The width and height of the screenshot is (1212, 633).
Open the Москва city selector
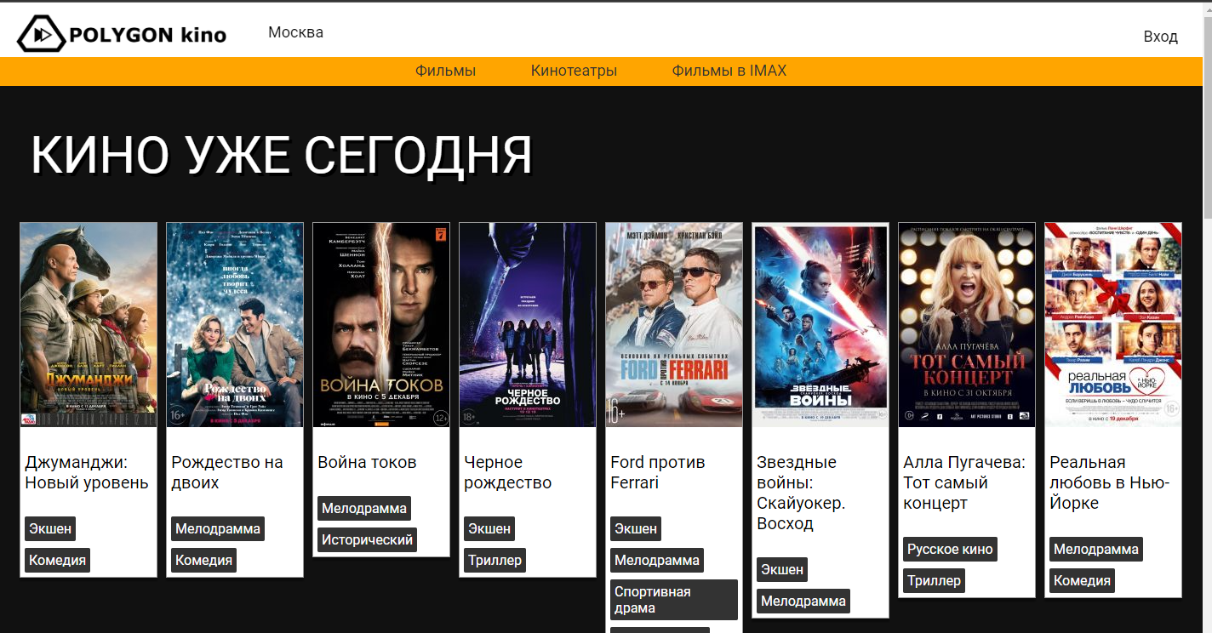[x=294, y=32]
